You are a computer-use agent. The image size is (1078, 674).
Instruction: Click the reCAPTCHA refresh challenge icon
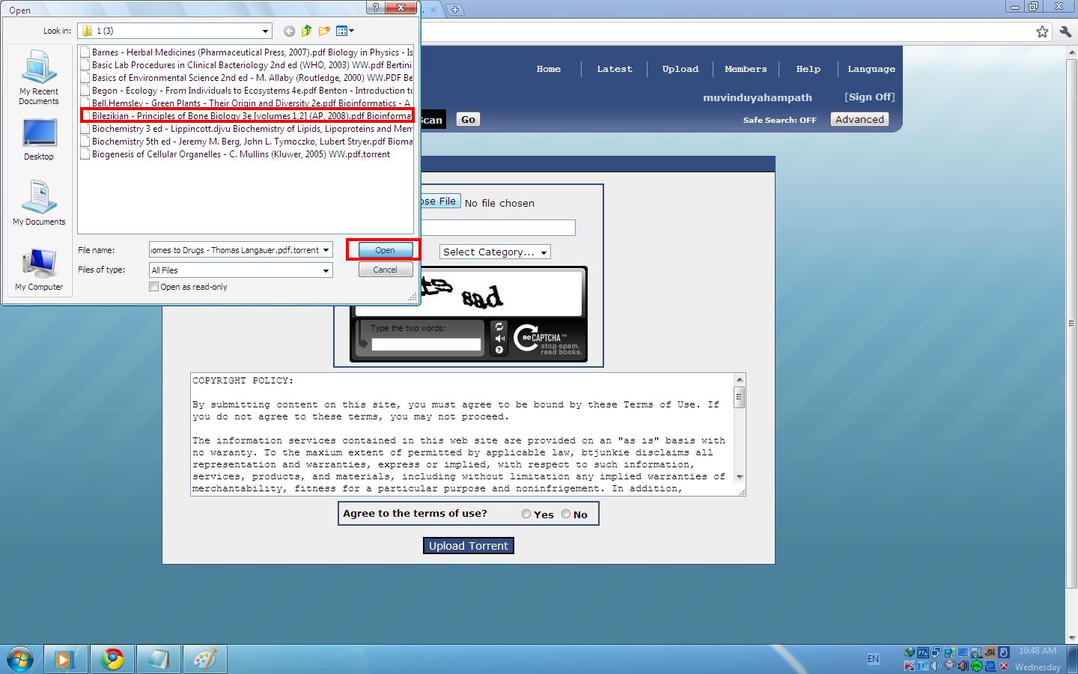(x=499, y=327)
